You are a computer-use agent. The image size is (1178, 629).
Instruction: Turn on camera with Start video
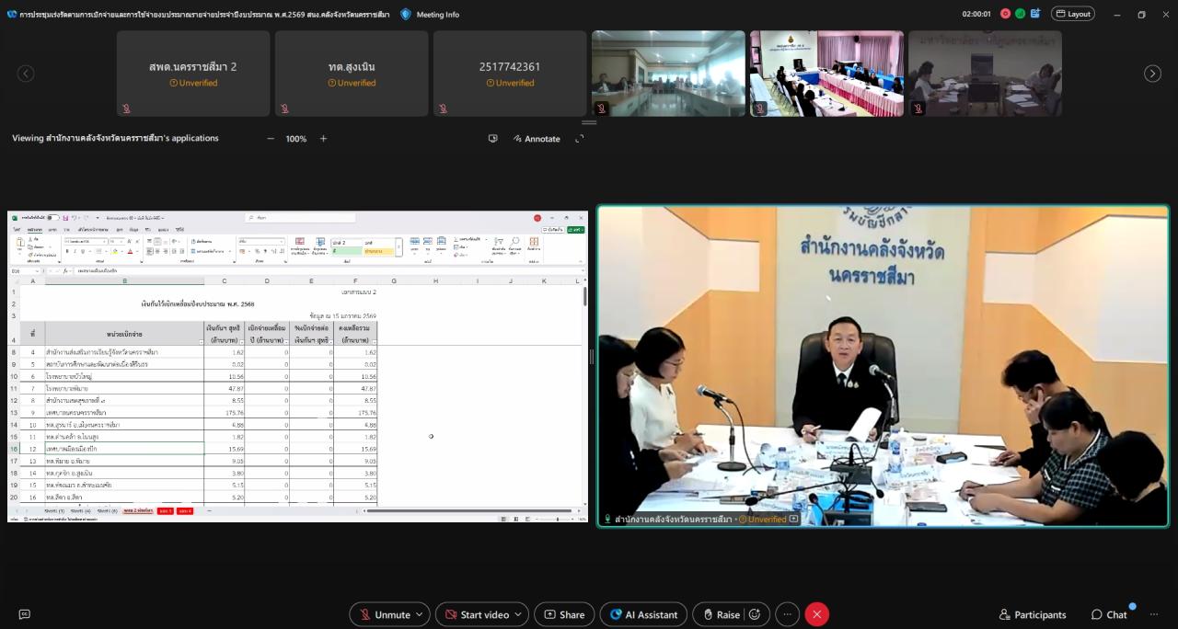pyautogui.click(x=475, y=614)
